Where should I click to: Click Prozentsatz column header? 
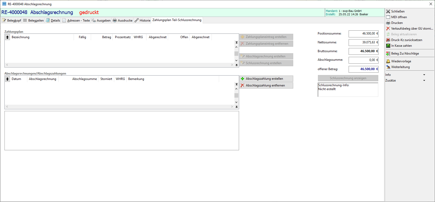[x=123, y=37]
